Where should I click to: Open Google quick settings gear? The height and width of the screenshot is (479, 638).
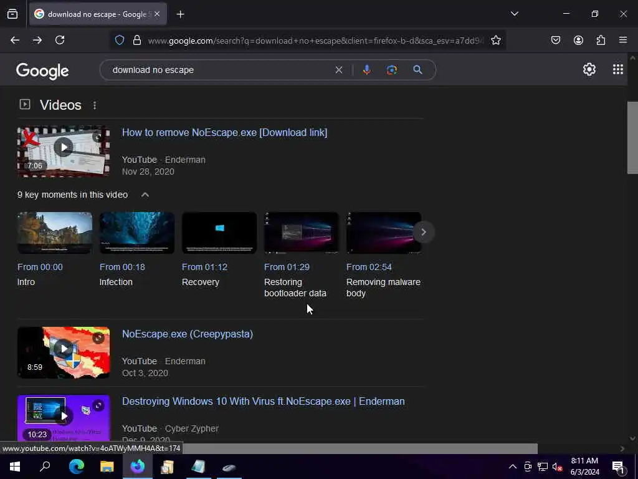point(589,70)
